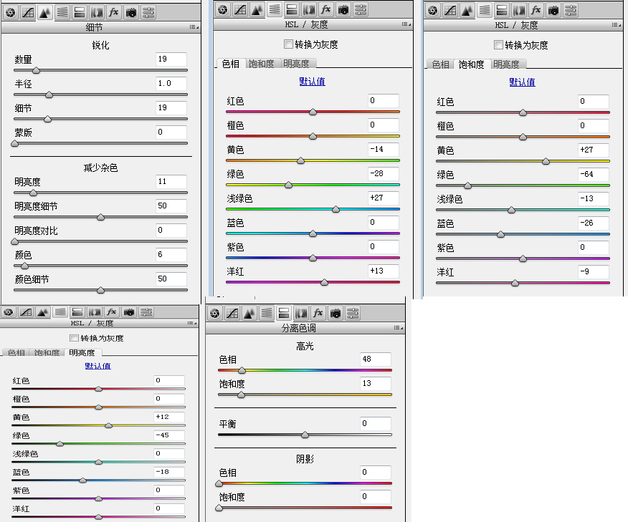This screenshot has width=628, height=522.
Task: Click Effects fx icon in hue (色相) HSL panel
Action: pyautogui.click(x=326, y=10)
